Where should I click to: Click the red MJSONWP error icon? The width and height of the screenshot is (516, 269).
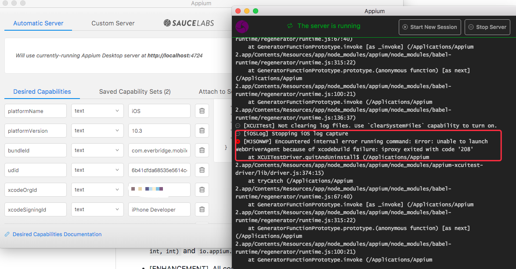(238, 142)
